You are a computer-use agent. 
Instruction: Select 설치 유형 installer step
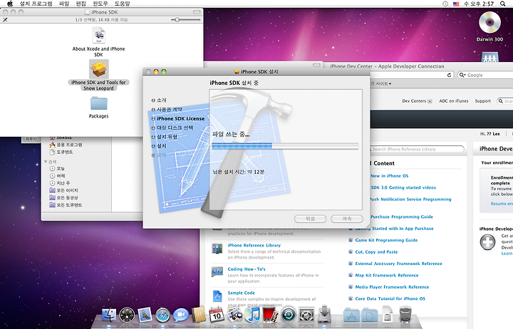pyautogui.click(x=165, y=137)
